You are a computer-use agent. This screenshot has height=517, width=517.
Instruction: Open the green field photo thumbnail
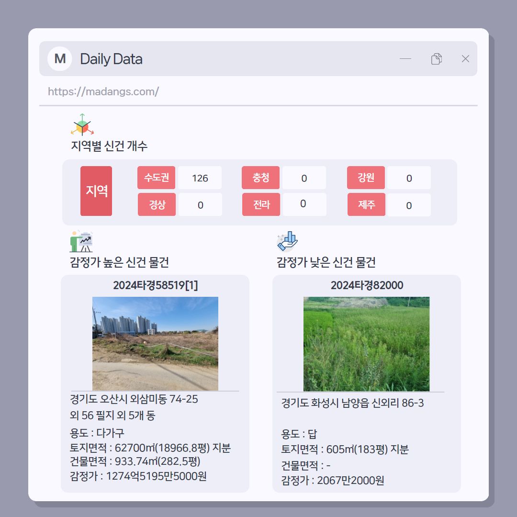click(366, 344)
